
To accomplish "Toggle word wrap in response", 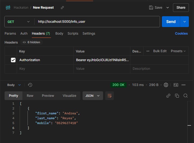I will [110, 96].
